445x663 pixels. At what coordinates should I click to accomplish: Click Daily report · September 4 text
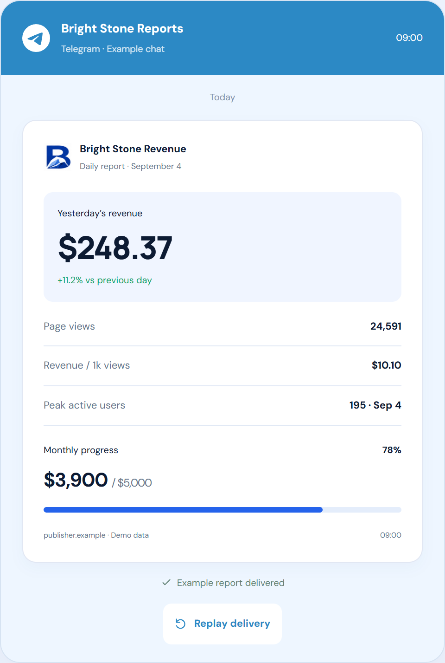pos(130,166)
